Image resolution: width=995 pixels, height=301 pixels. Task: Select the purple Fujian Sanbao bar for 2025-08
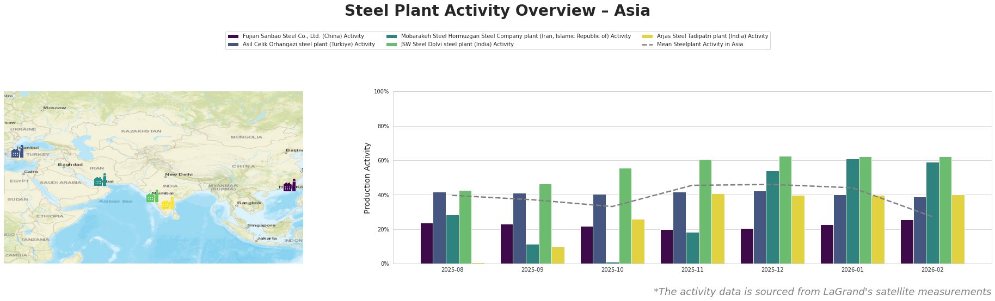pyautogui.click(x=427, y=243)
